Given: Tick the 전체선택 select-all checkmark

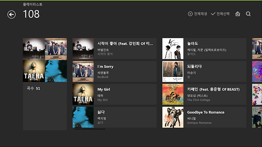Looking at the screenshot, I should click(213, 14).
